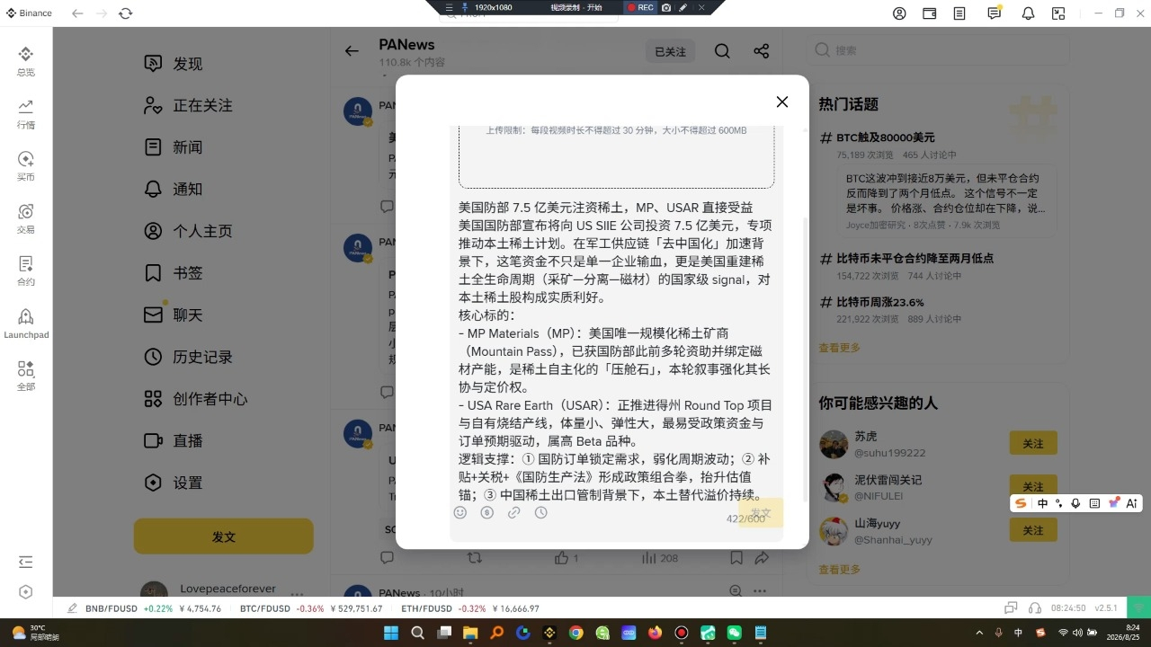This screenshot has width=1151, height=647.
Task: Select 个人主页 in the square menu
Action: click(x=187, y=231)
